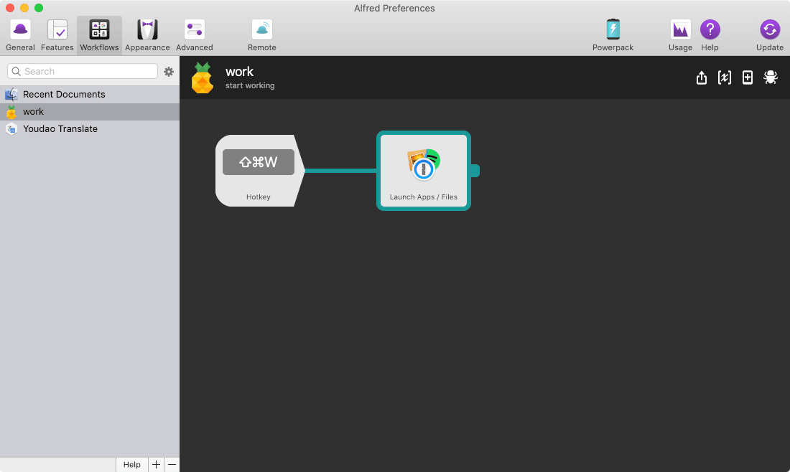This screenshot has height=472, width=790.
Task: Open the Powerpack section
Action: [613, 35]
